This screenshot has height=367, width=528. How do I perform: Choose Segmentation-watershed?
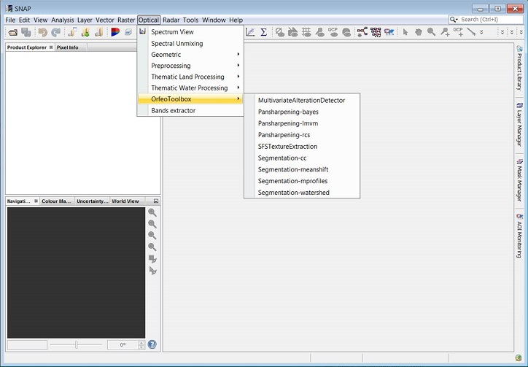pos(302,193)
